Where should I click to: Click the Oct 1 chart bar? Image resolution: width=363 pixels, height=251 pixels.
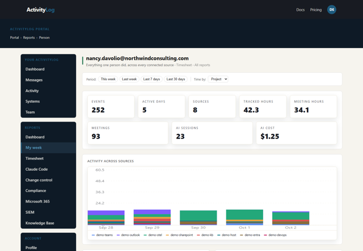[x=244, y=217]
